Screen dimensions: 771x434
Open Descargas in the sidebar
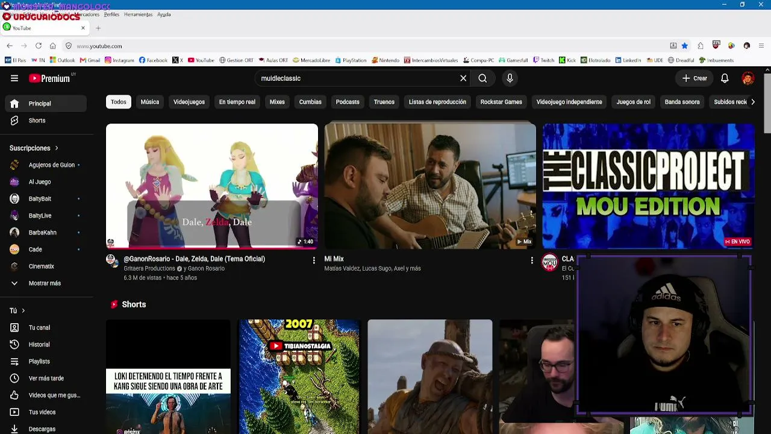[46, 429]
